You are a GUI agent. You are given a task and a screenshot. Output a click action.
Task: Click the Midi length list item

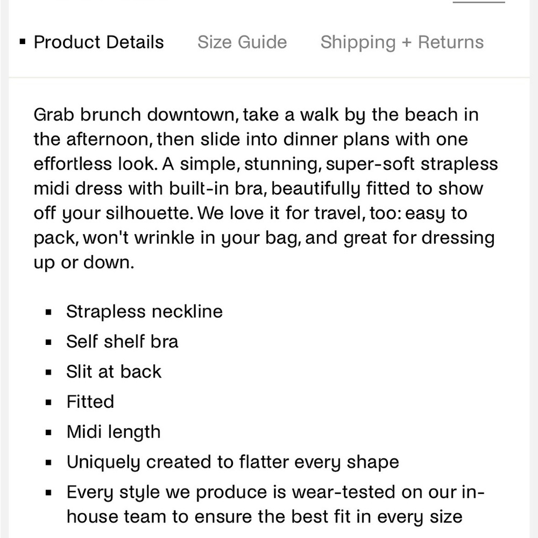[114, 432]
